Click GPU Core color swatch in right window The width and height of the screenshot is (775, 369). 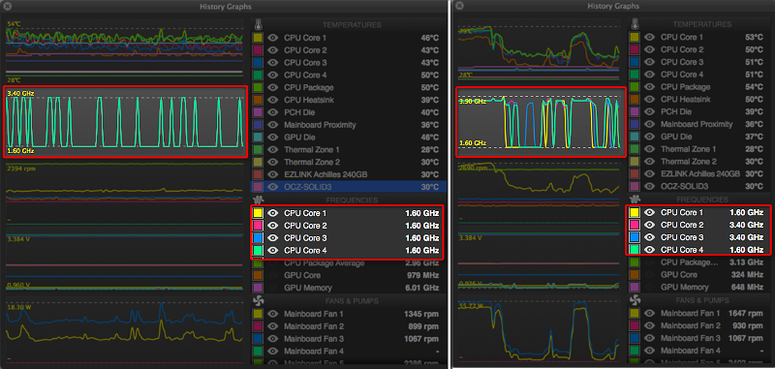click(x=635, y=275)
